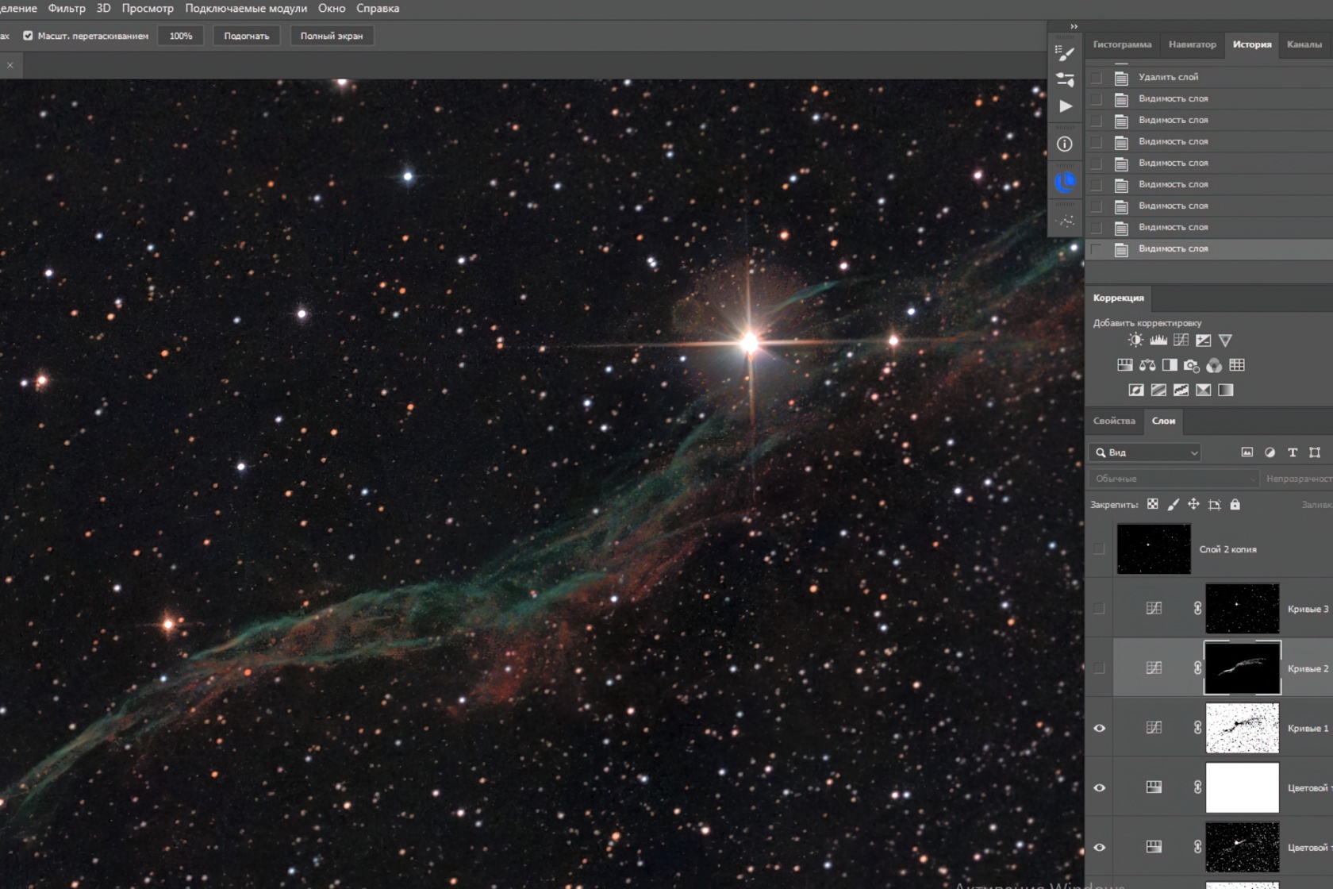Add a Black & White adjustment
This screenshot has height=889, width=1333.
click(x=1170, y=365)
